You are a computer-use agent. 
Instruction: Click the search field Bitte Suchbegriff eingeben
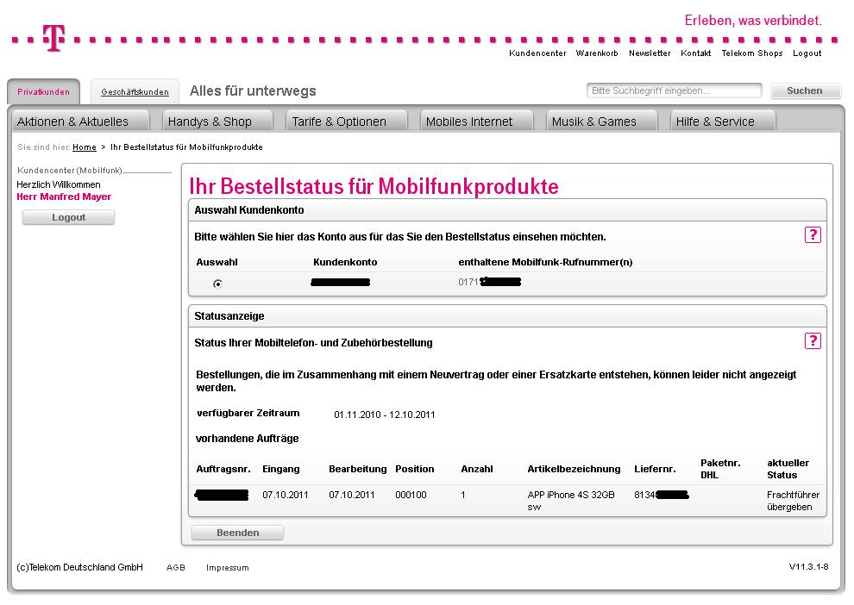pos(674,90)
